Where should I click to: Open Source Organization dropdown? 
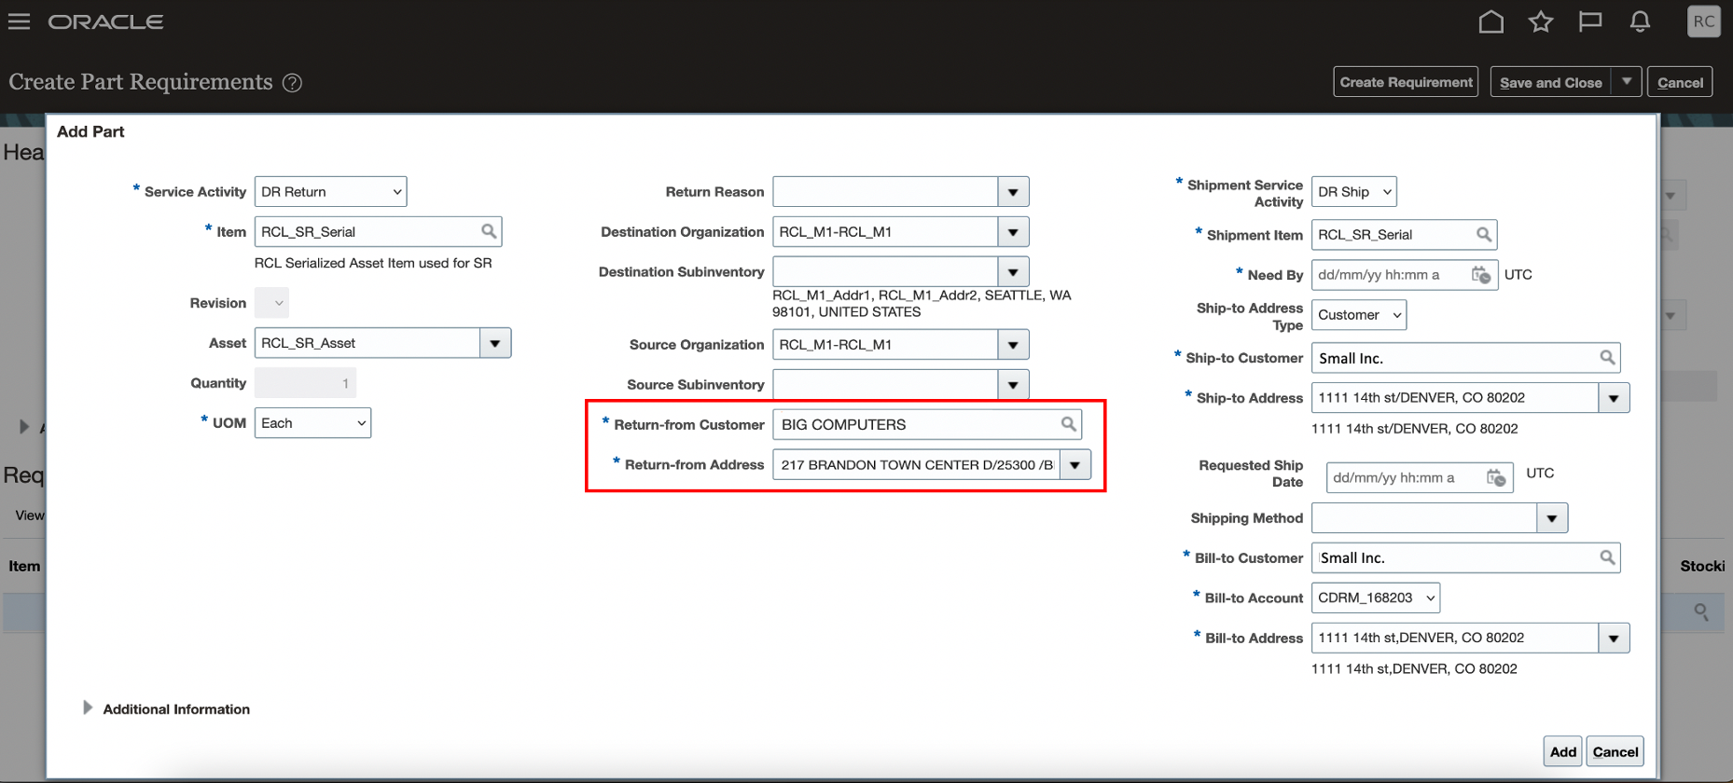click(1013, 345)
